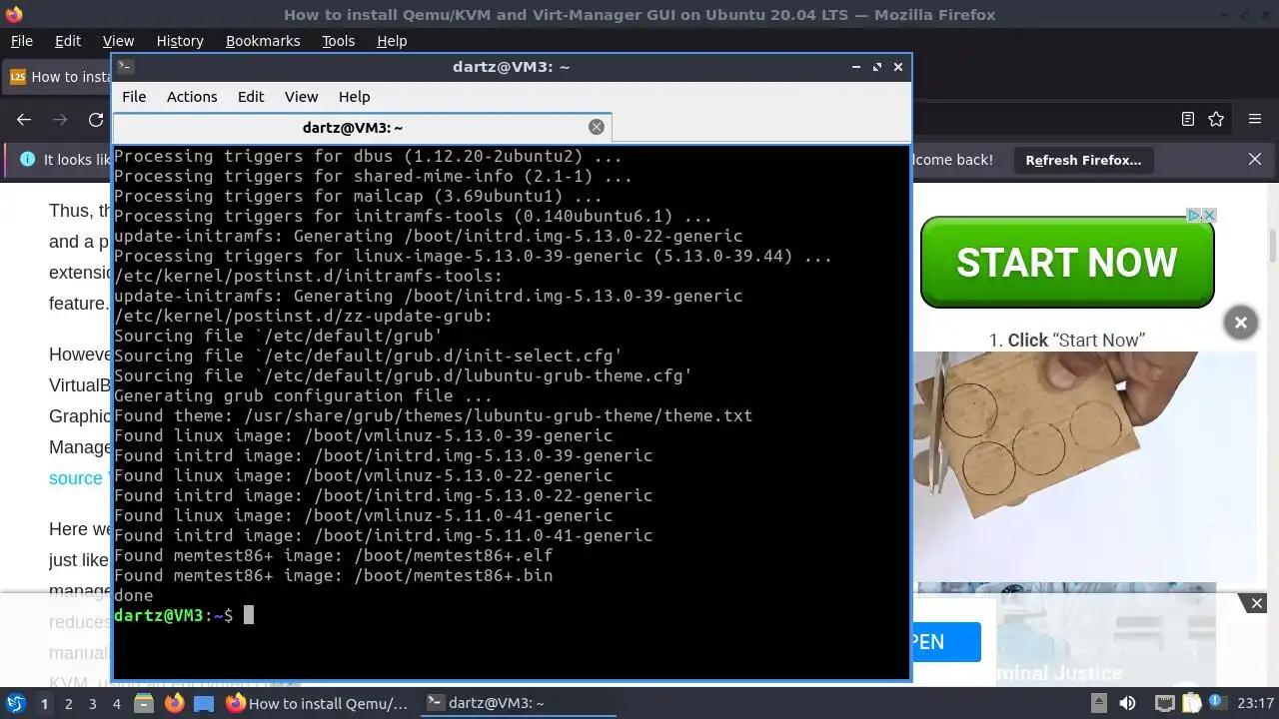Open the removable media eject tray icon
The image size is (1279, 719).
[1099, 703]
